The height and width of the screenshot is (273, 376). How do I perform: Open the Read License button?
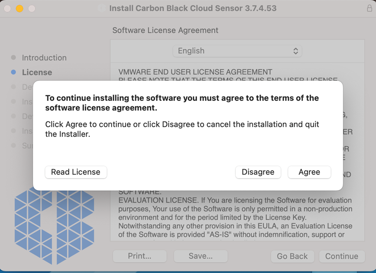pyautogui.click(x=76, y=172)
